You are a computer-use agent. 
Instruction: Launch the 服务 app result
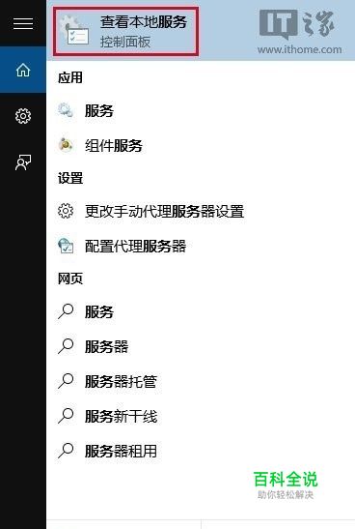pyautogui.click(x=201, y=110)
